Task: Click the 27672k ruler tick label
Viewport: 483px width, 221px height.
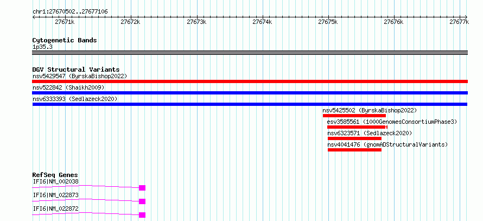Action: 130,22
